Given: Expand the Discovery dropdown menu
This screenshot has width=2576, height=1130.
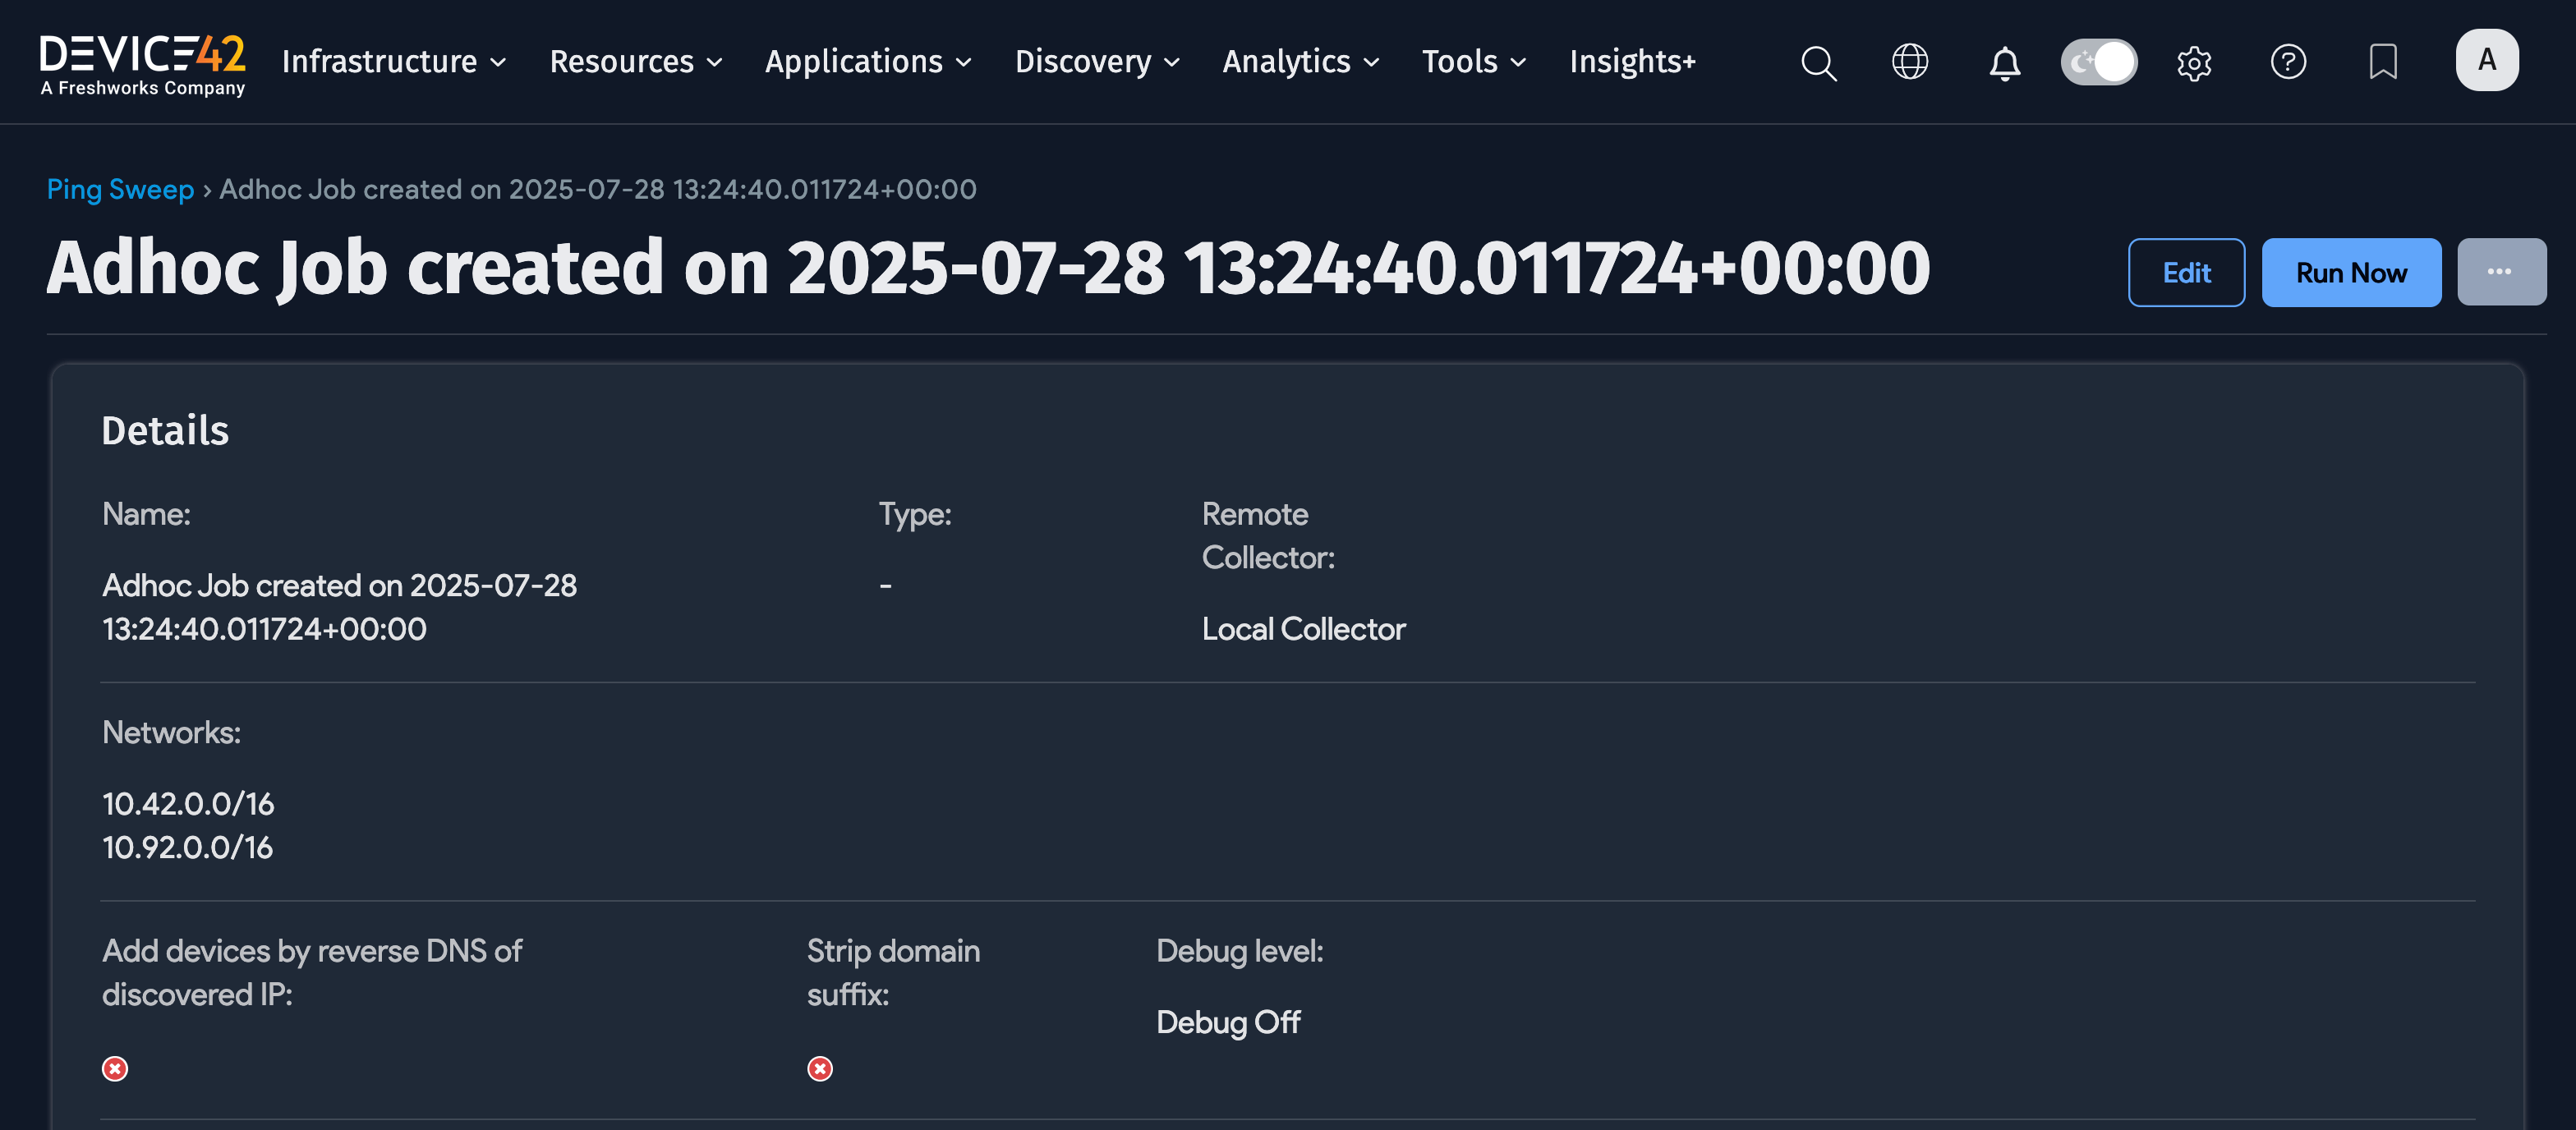Looking at the screenshot, I should click(x=1097, y=62).
